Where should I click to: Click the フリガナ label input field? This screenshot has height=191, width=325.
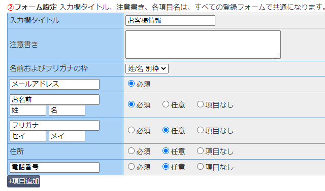pyautogui.click(x=54, y=126)
